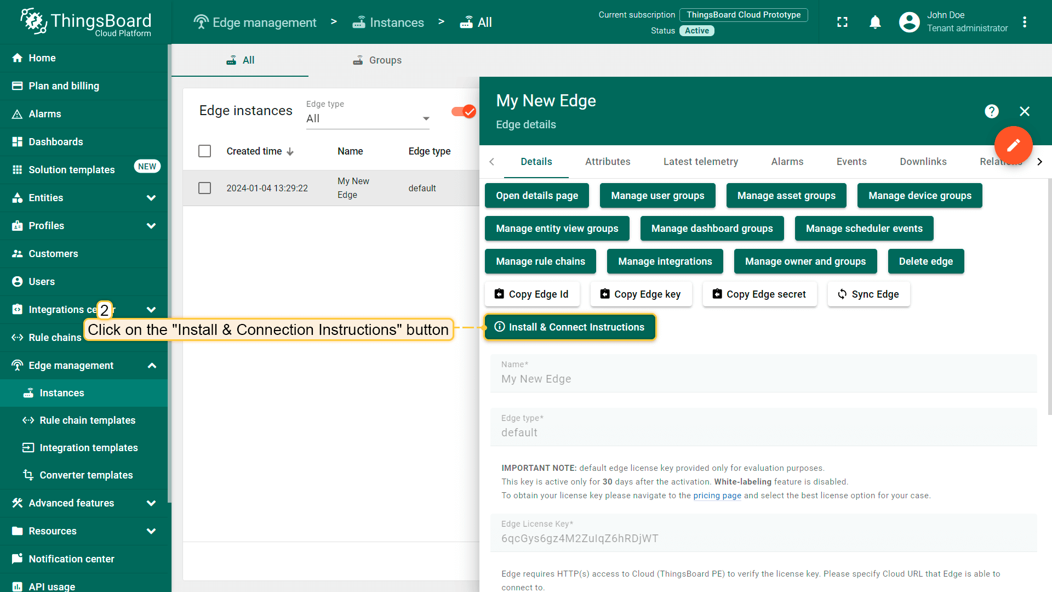The height and width of the screenshot is (592, 1052).
Task: Expand Entities menu
Action: [83, 197]
